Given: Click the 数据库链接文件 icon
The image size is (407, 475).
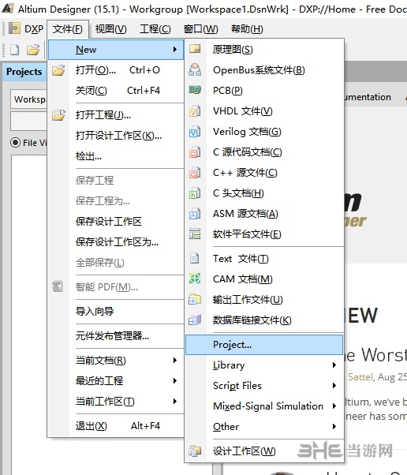Looking at the screenshot, I should [195, 320].
